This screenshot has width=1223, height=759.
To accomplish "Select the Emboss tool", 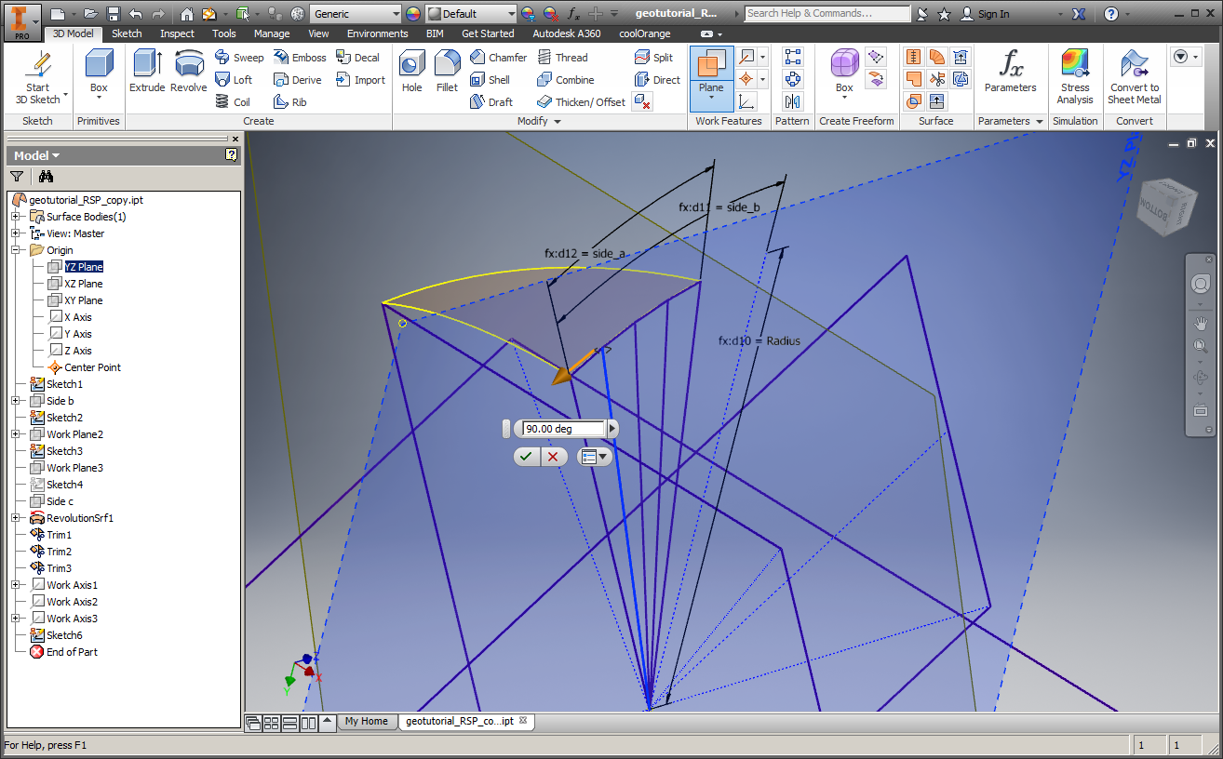I will click(300, 58).
